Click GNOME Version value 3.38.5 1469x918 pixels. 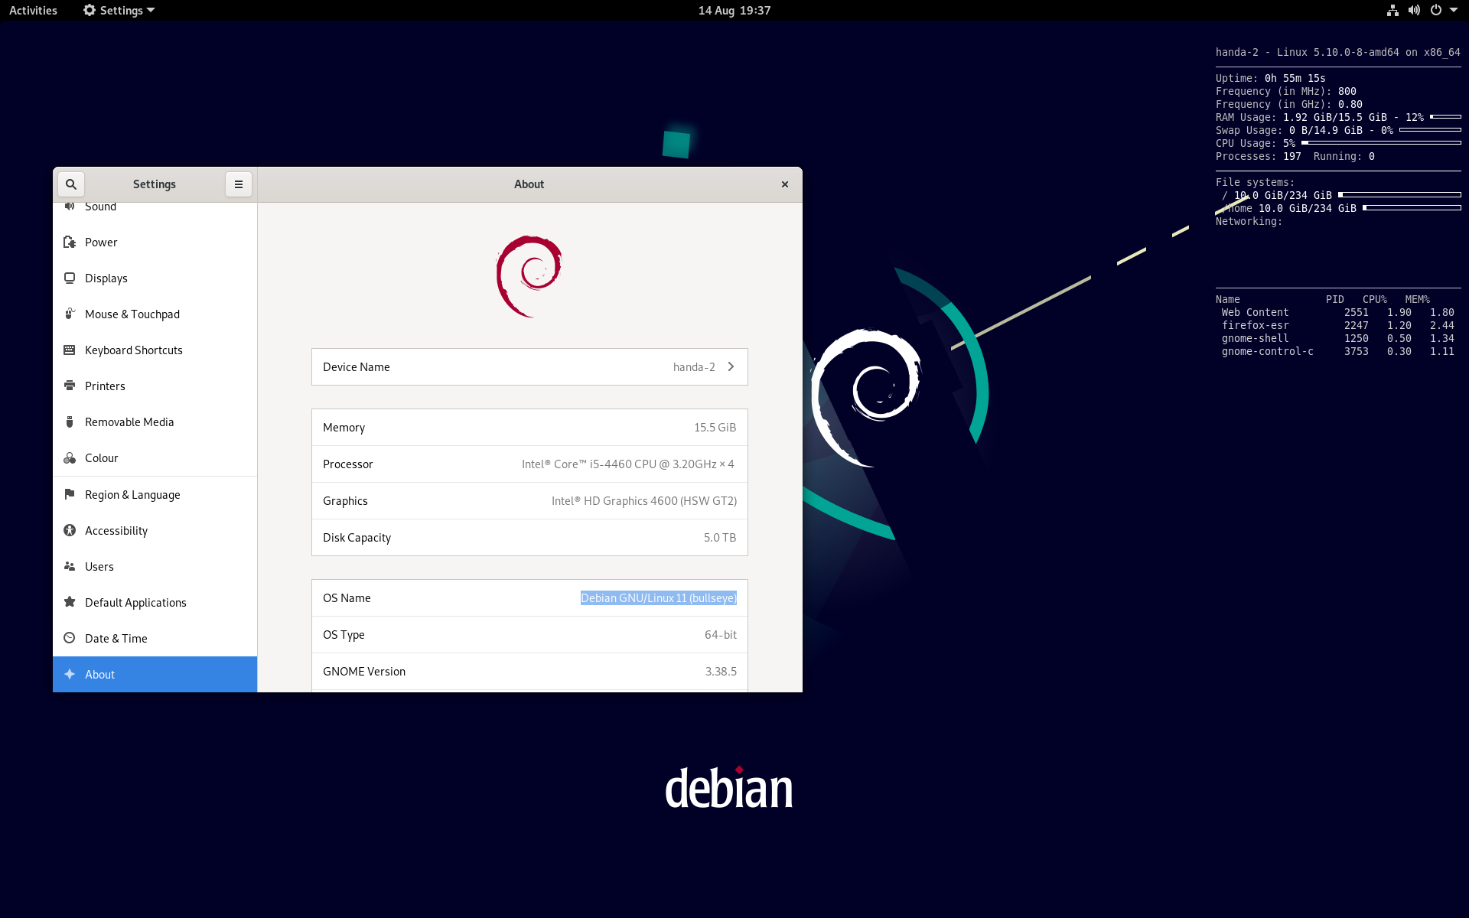click(x=721, y=672)
